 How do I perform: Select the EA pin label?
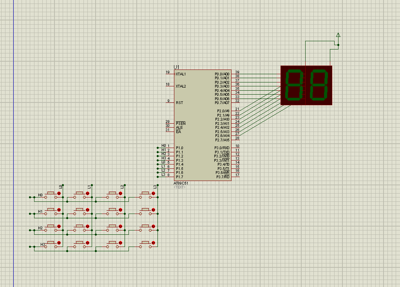[178, 132]
